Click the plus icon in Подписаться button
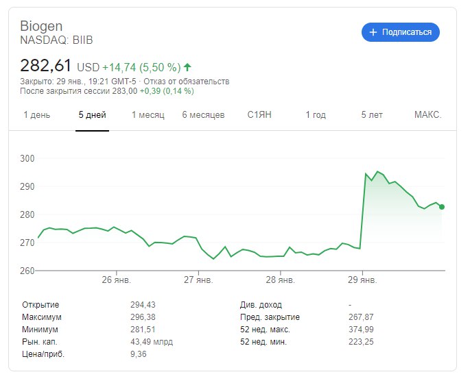 pyautogui.click(x=373, y=32)
